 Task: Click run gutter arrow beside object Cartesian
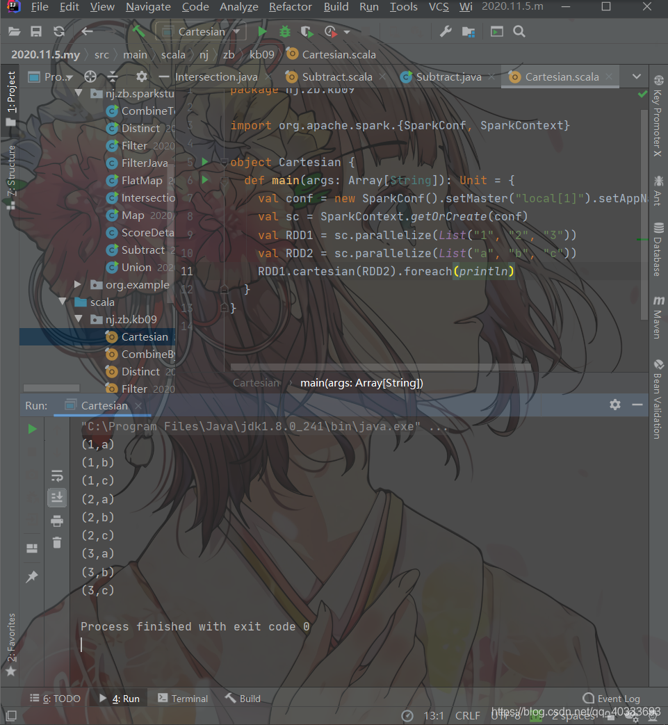point(205,162)
